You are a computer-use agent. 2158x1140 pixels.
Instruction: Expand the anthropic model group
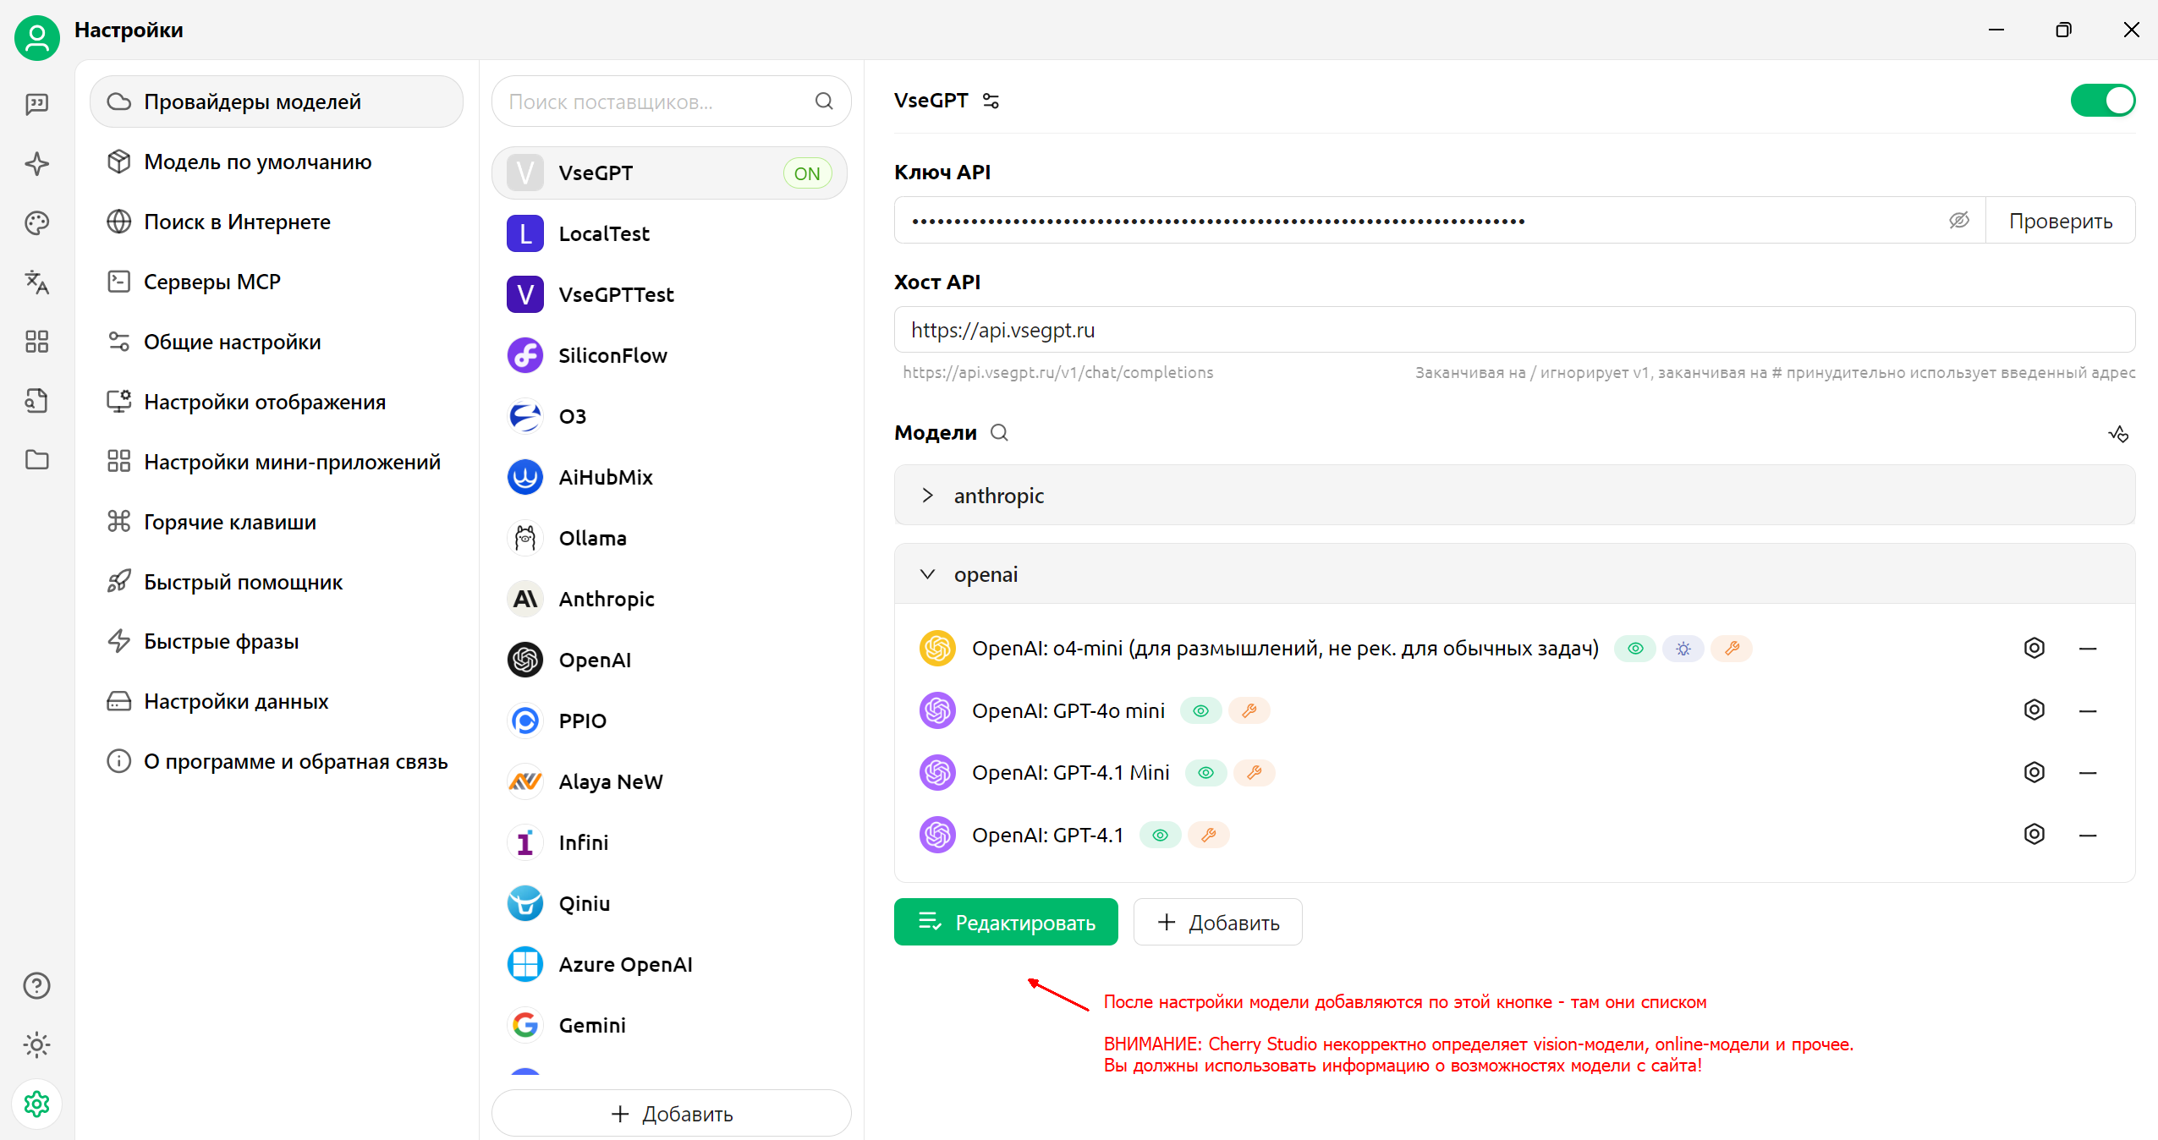[1514, 496]
